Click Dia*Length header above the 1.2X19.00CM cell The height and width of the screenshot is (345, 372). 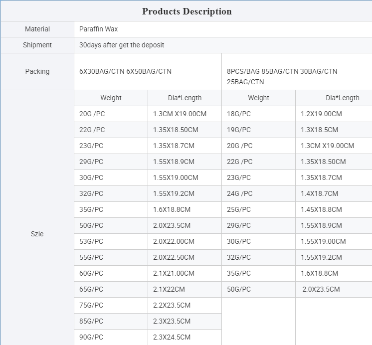pos(334,98)
